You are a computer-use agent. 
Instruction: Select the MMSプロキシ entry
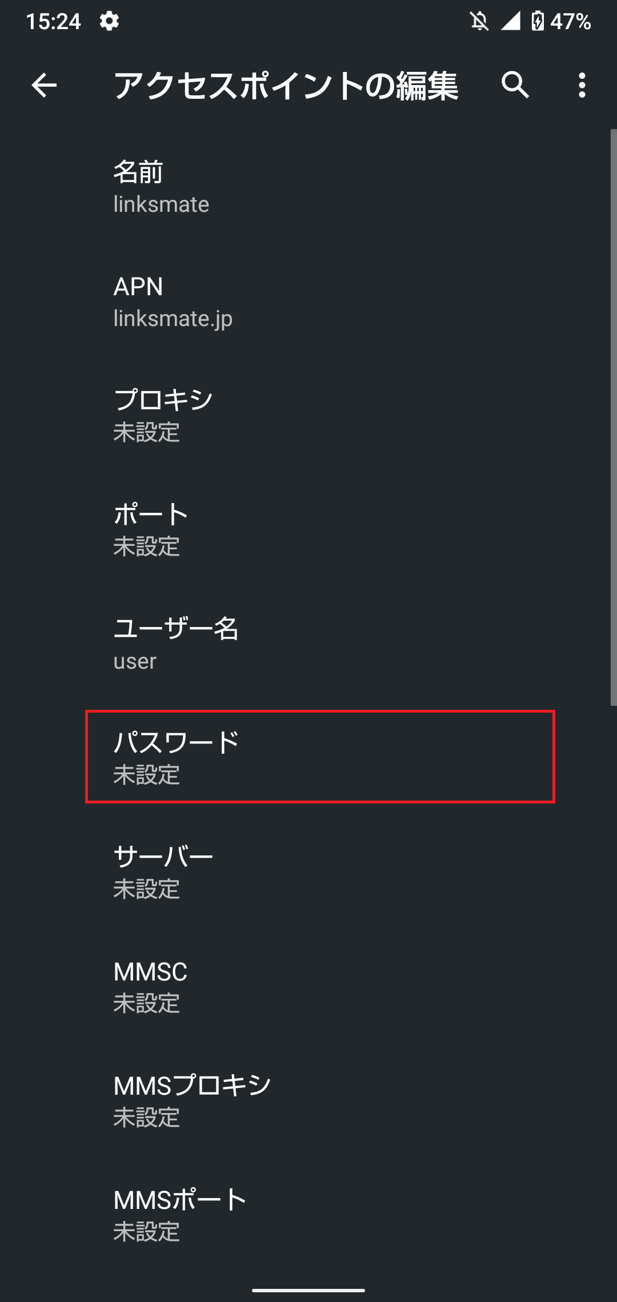(308, 1099)
